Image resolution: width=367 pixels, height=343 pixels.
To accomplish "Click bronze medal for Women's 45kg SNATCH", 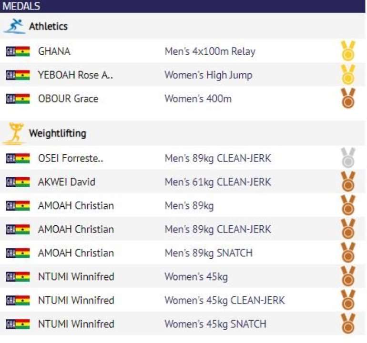I will 348,323.
